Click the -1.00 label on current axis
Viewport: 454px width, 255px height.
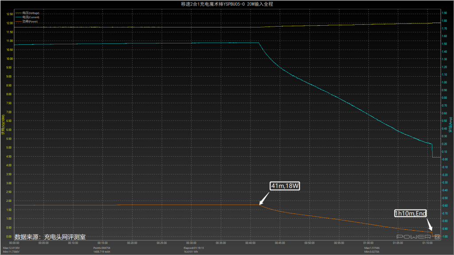(444, 236)
